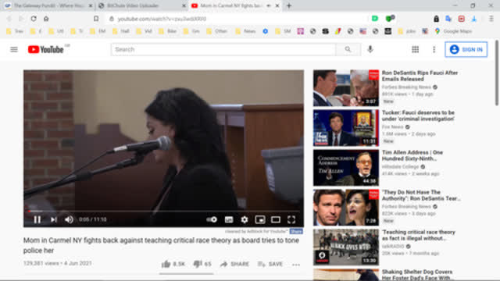Image resolution: width=500 pixels, height=281 pixels.
Task: Open the News bookmarks folder
Action: (x=246, y=31)
